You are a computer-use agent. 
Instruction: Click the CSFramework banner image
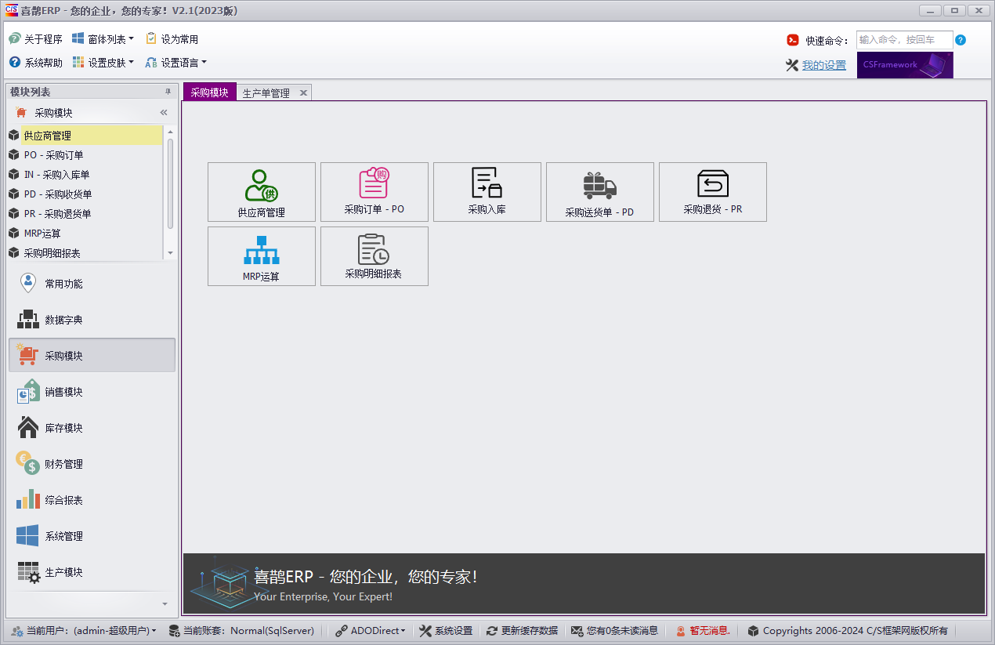coord(905,65)
